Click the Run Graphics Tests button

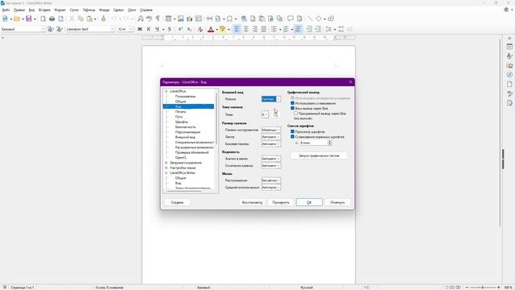[319, 155]
